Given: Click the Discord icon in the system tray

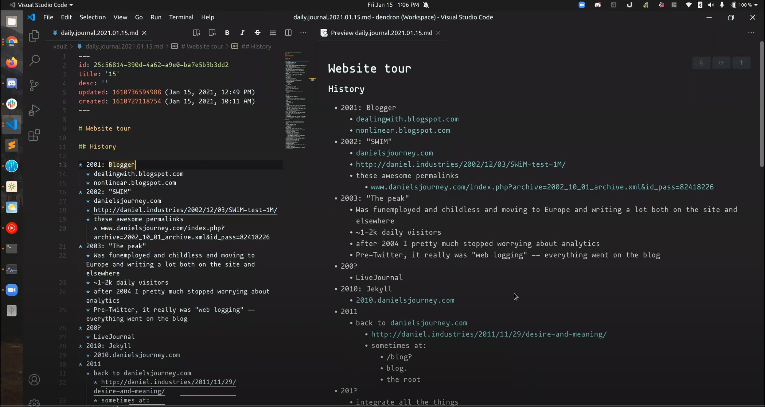Looking at the screenshot, I should tap(597, 5).
